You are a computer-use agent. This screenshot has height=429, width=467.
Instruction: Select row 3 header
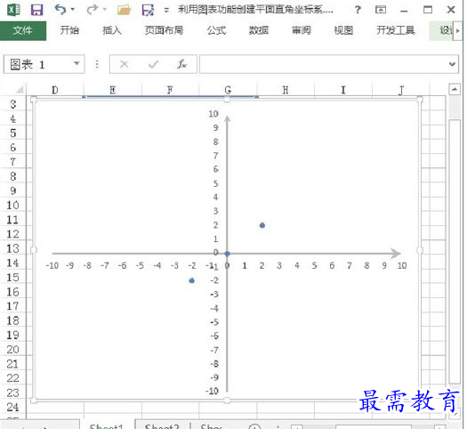[13, 104]
